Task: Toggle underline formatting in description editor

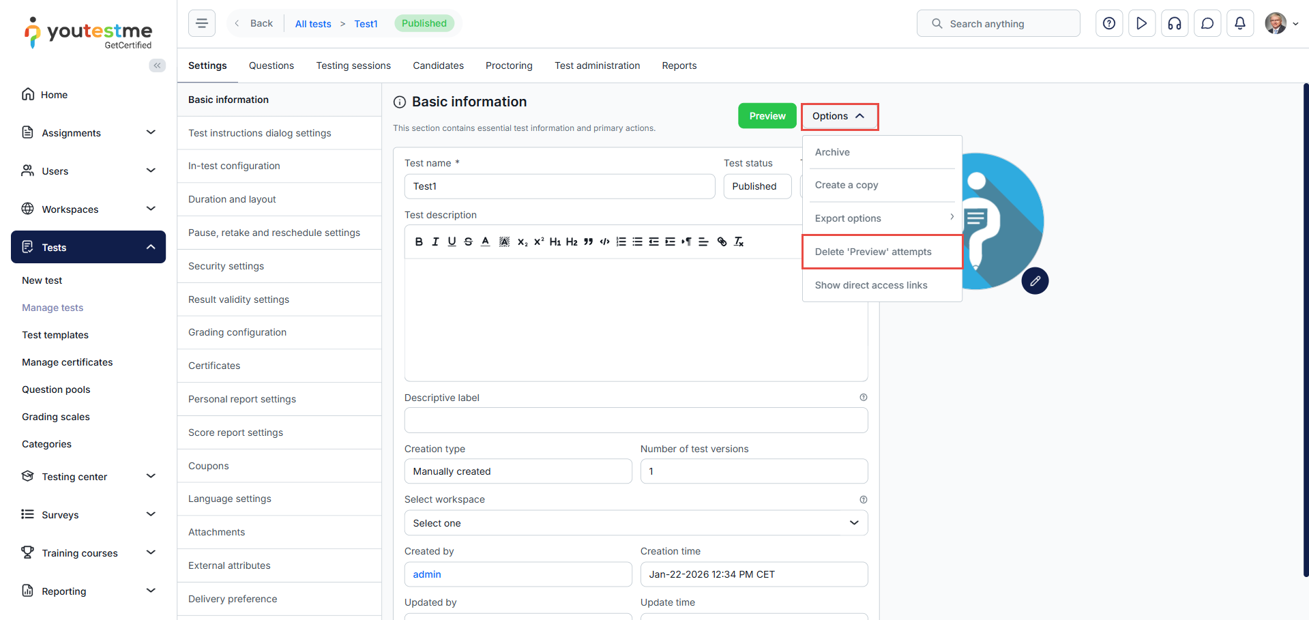Action: tap(452, 241)
